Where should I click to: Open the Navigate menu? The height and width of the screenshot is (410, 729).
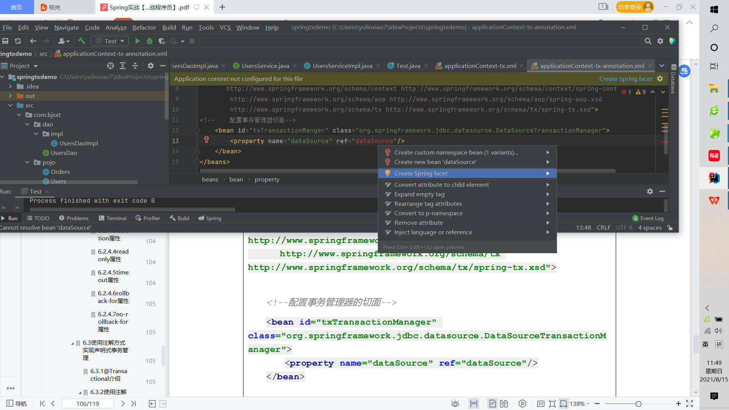point(66,27)
